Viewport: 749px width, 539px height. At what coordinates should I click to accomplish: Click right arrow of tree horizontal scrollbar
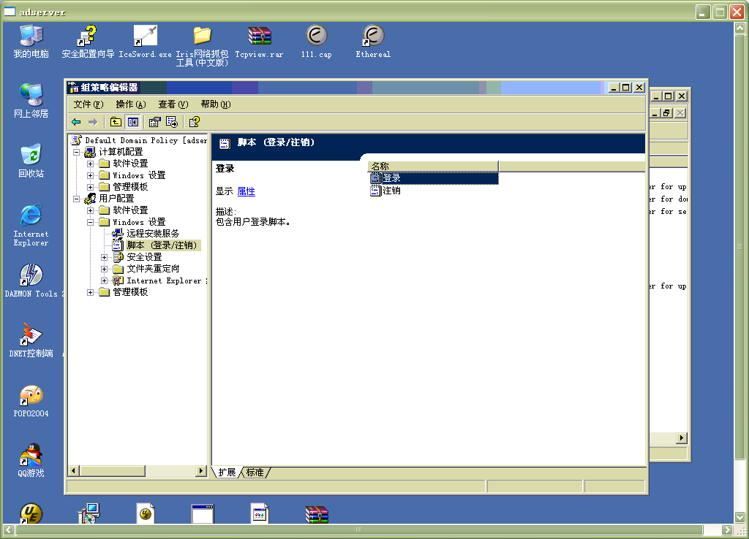(x=201, y=472)
